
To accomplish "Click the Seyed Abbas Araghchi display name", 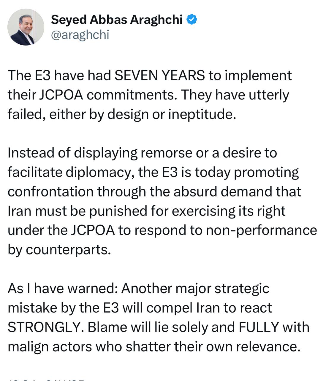I will click(x=116, y=20).
